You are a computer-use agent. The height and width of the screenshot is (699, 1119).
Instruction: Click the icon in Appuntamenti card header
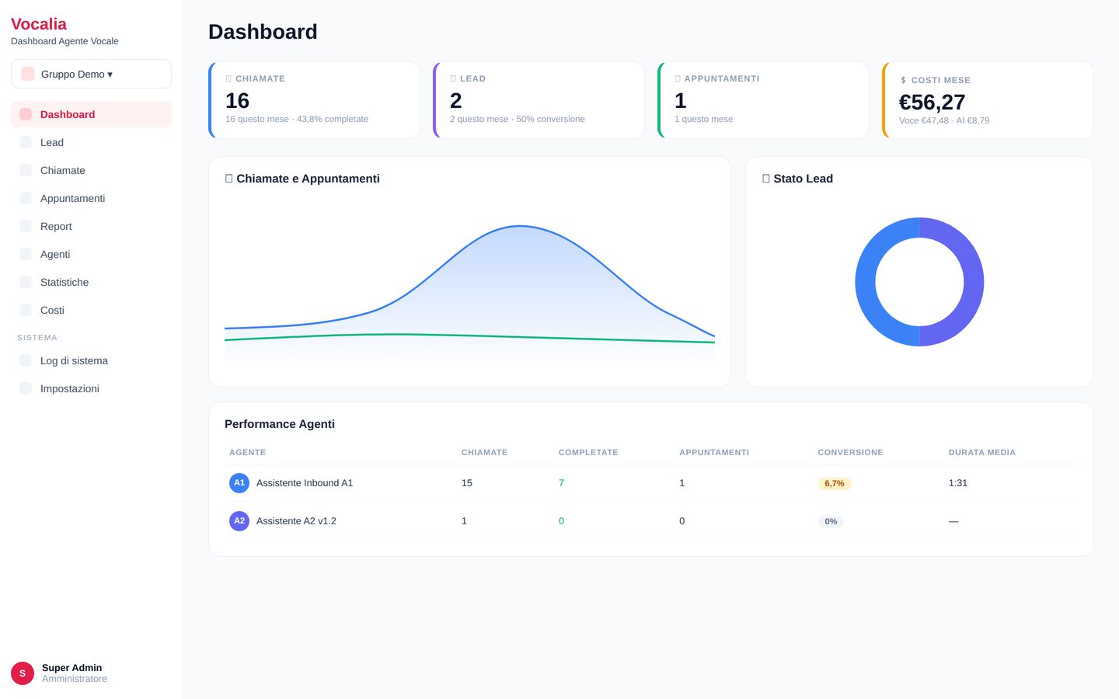pyautogui.click(x=678, y=78)
